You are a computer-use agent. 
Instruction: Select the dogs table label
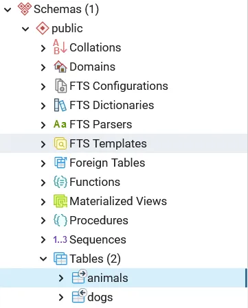click(x=100, y=297)
